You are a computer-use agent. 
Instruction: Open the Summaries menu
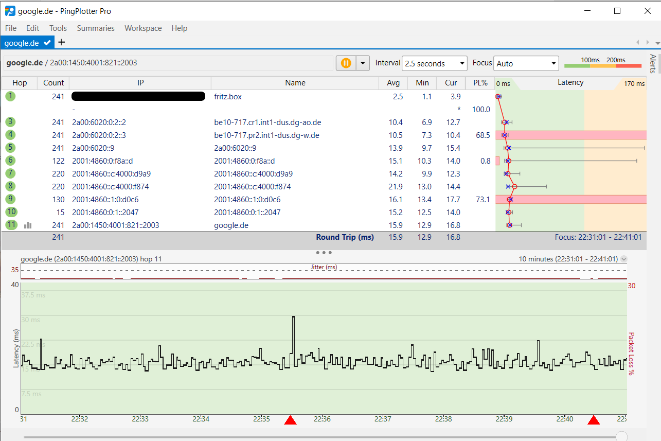click(x=96, y=28)
